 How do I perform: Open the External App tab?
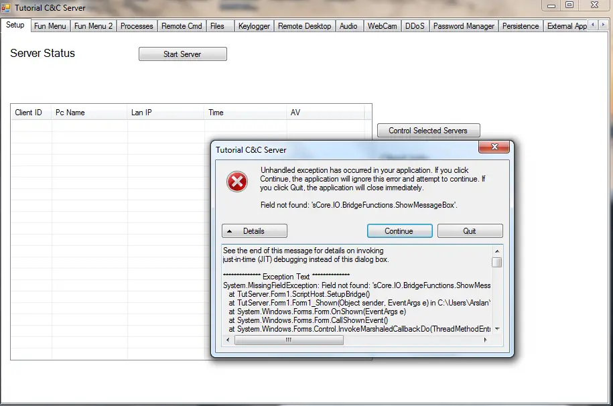click(x=565, y=26)
